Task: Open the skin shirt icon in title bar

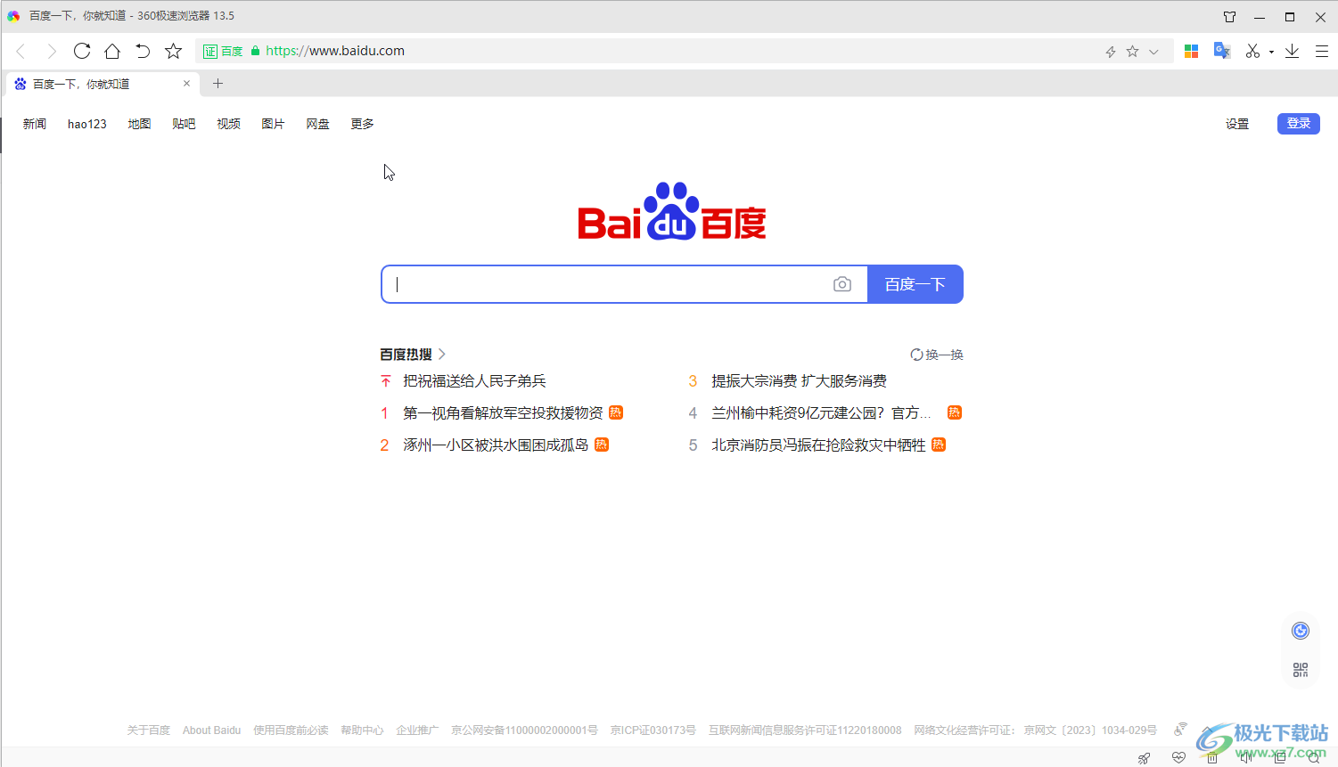Action: coord(1230,16)
